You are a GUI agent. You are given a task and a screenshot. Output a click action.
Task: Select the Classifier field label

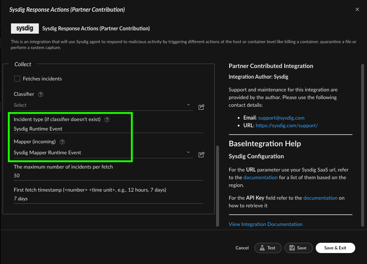click(24, 94)
